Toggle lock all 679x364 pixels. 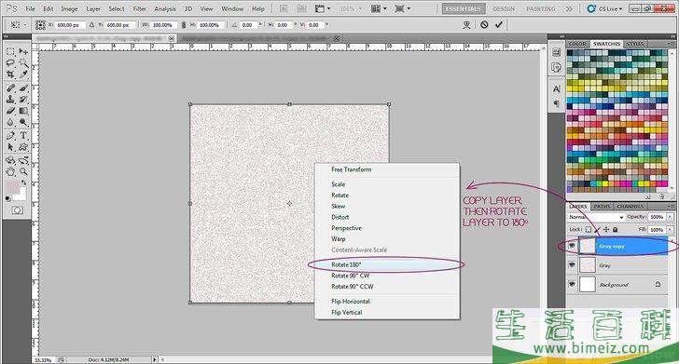(616, 230)
